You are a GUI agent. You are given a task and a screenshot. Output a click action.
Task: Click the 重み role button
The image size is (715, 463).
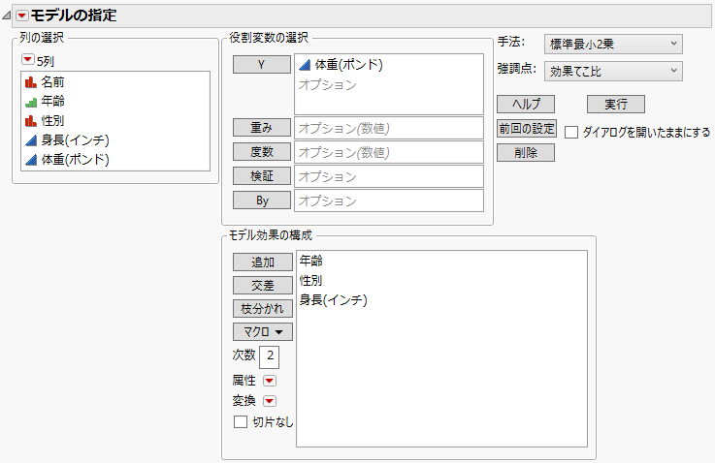[x=262, y=128]
